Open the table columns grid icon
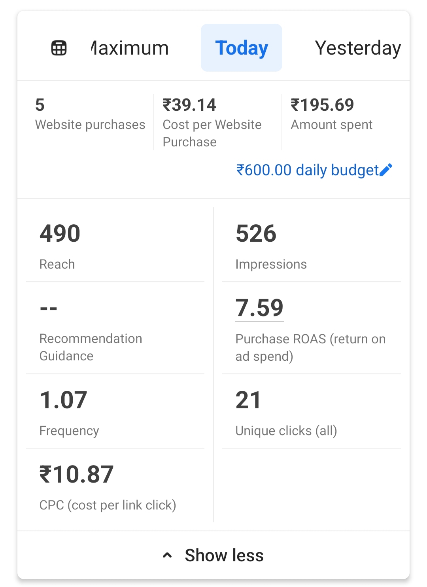Screen dimensions: 427x587 59,48
